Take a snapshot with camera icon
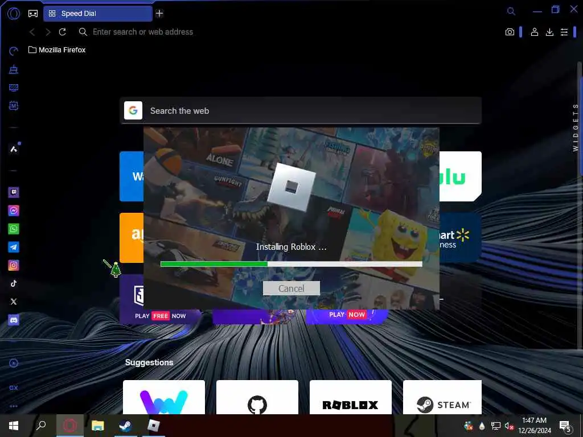The image size is (583, 437). coord(510,32)
